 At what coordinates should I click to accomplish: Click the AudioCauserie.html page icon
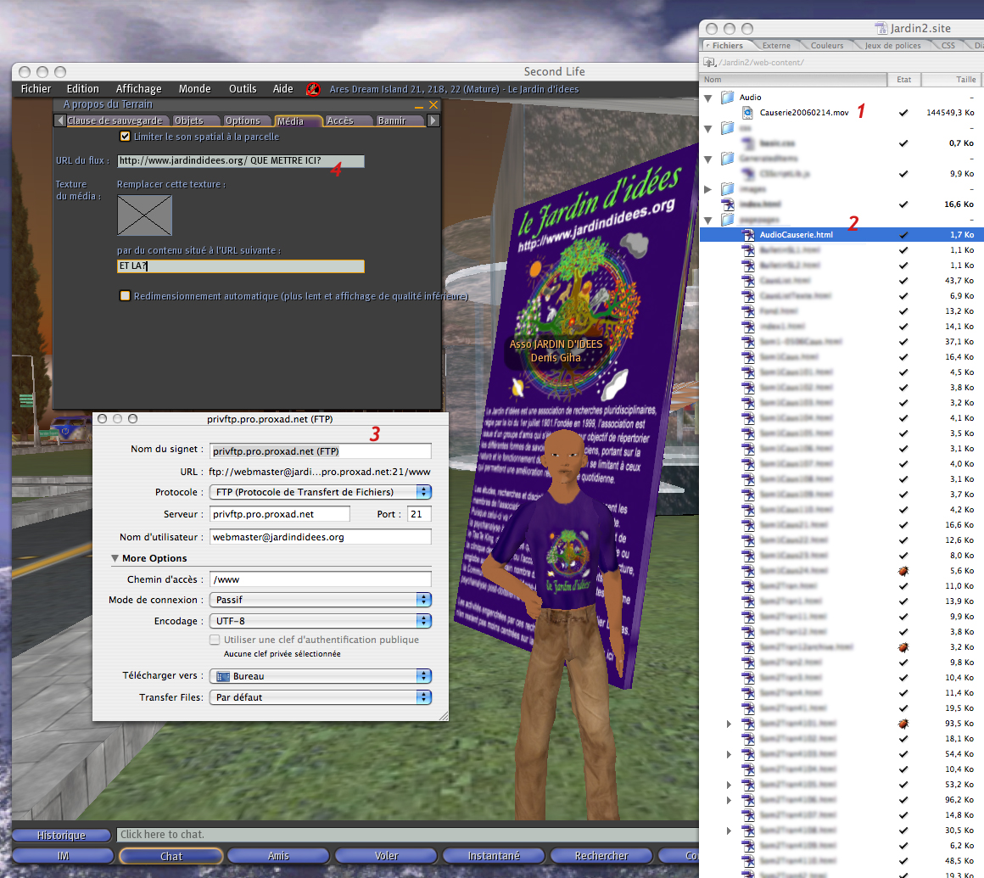748,235
